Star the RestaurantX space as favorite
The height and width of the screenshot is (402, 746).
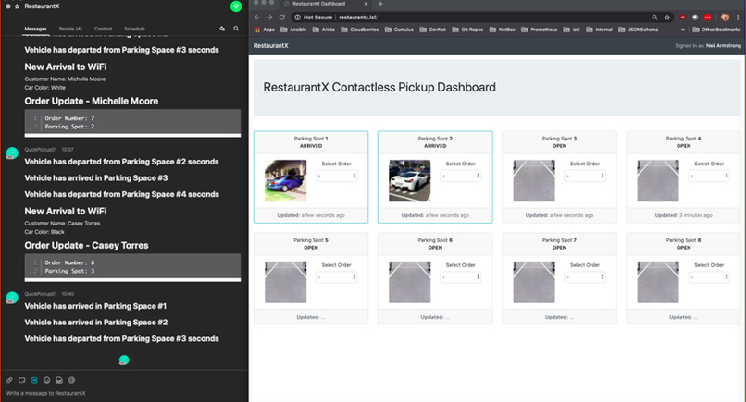(18, 6)
